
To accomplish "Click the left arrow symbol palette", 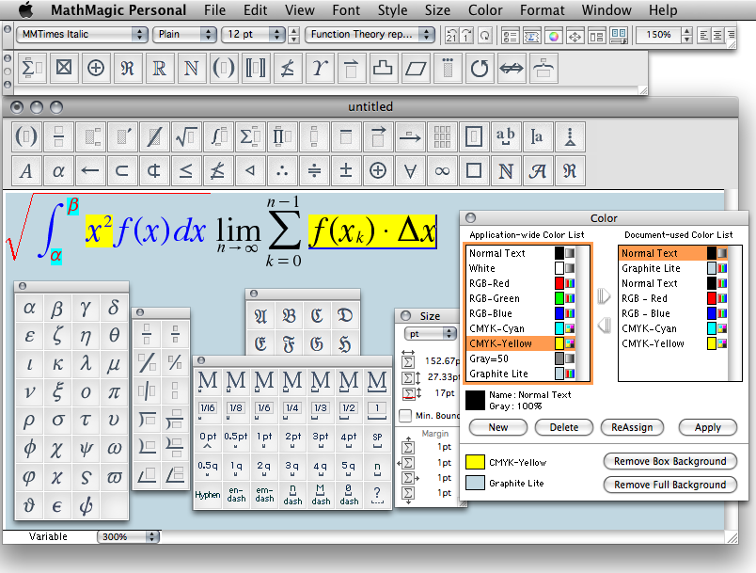I will tap(90, 170).
